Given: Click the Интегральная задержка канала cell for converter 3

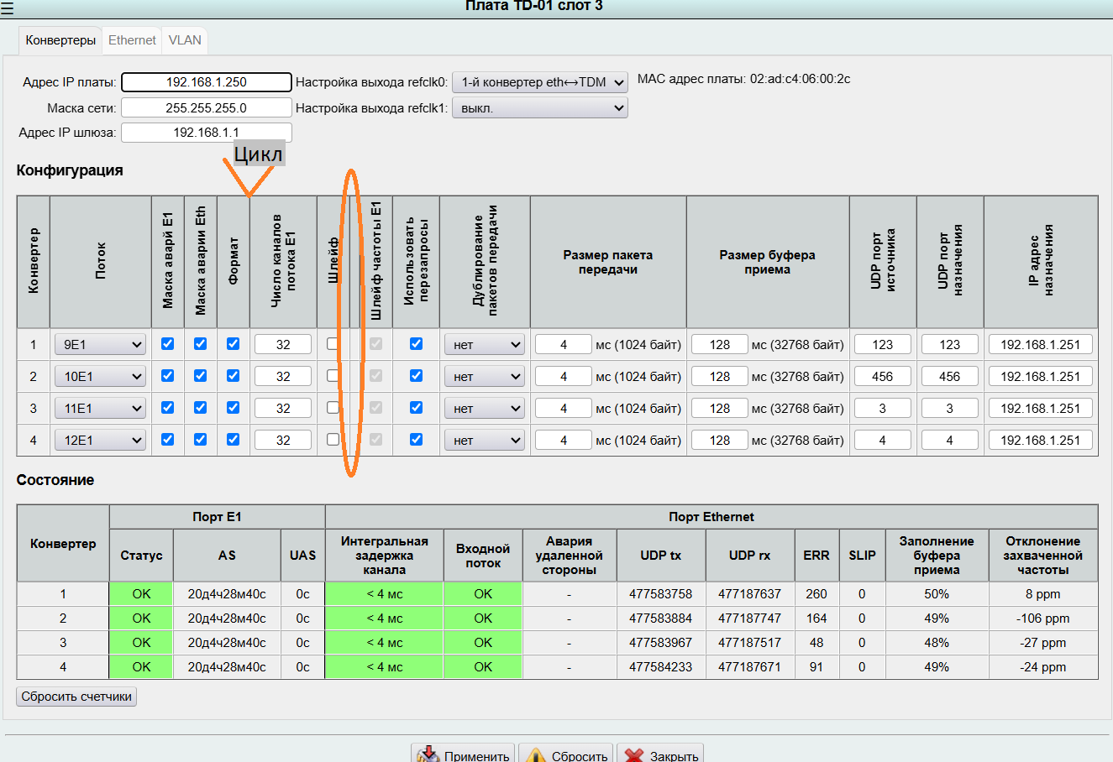Looking at the screenshot, I should [385, 643].
